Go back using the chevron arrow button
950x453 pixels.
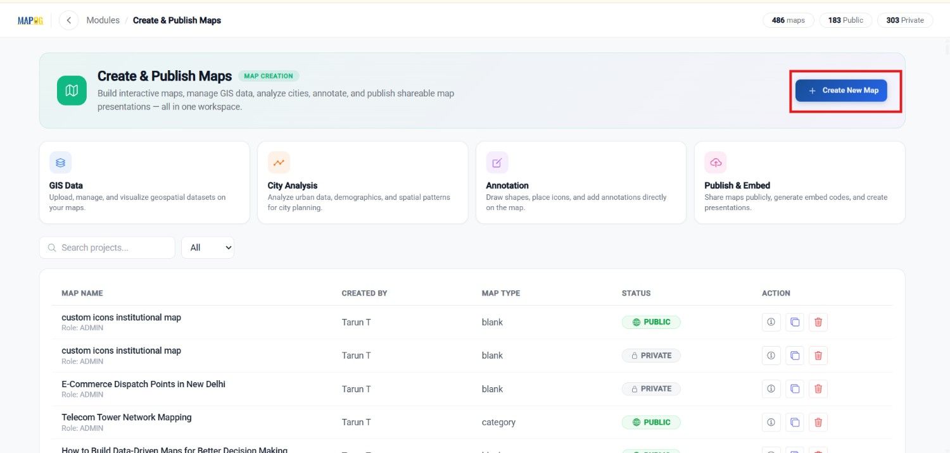coord(68,20)
